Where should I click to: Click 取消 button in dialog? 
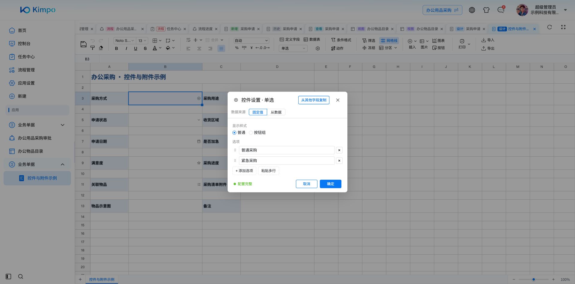306,184
